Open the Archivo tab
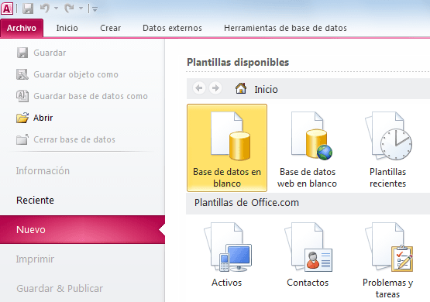Viewport: 430px width, 302px height. click(x=22, y=28)
